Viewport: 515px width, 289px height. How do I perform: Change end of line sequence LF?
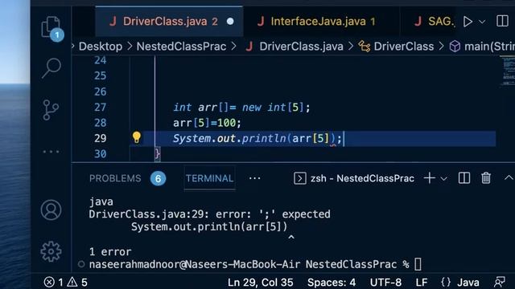(x=422, y=282)
